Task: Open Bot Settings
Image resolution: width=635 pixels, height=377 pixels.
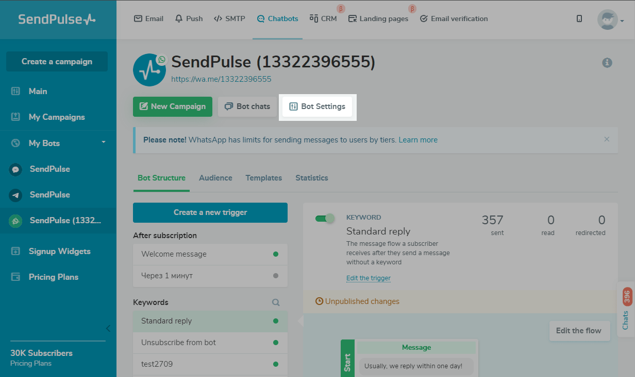Action: tap(317, 106)
